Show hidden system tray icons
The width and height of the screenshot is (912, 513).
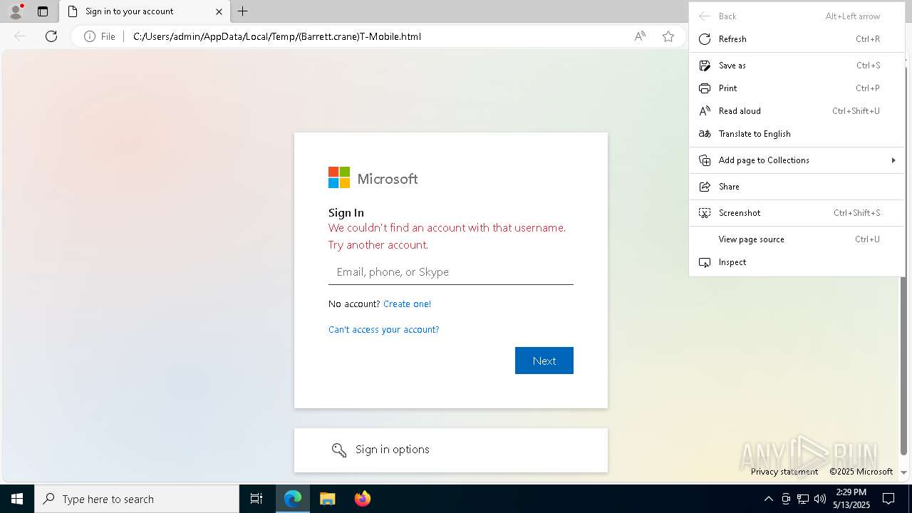tap(768, 499)
